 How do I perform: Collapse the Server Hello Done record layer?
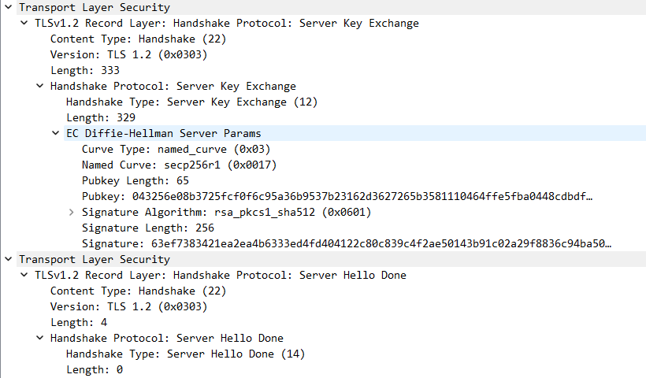24,275
